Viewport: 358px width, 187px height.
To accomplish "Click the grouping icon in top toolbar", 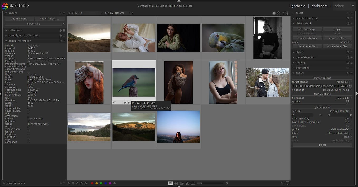I will (x=274, y=13).
